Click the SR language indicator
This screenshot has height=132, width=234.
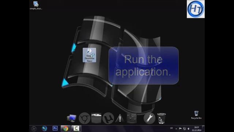[171, 128]
